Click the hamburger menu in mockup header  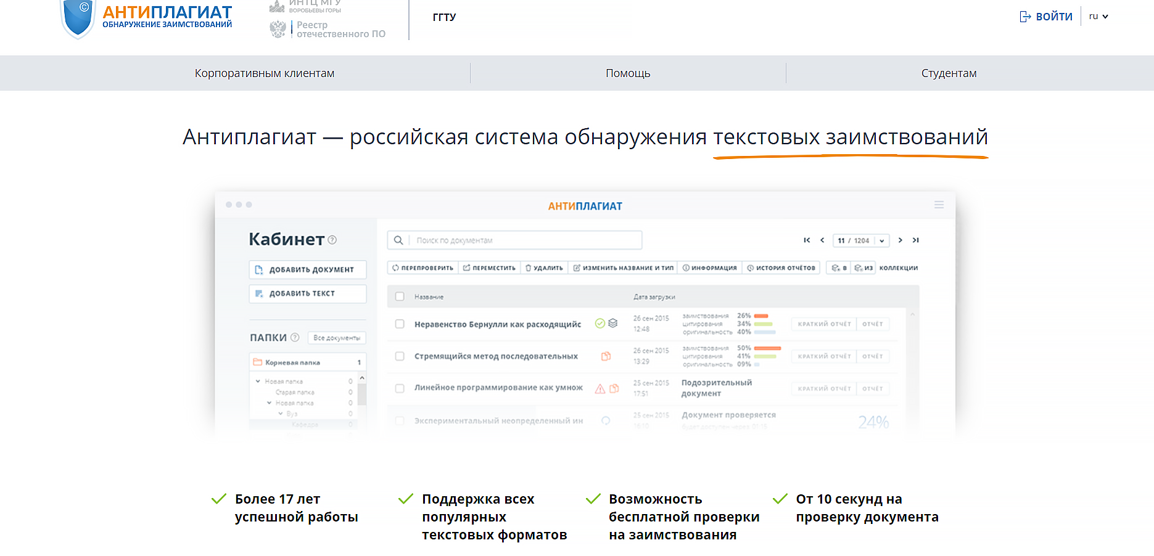click(939, 205)
